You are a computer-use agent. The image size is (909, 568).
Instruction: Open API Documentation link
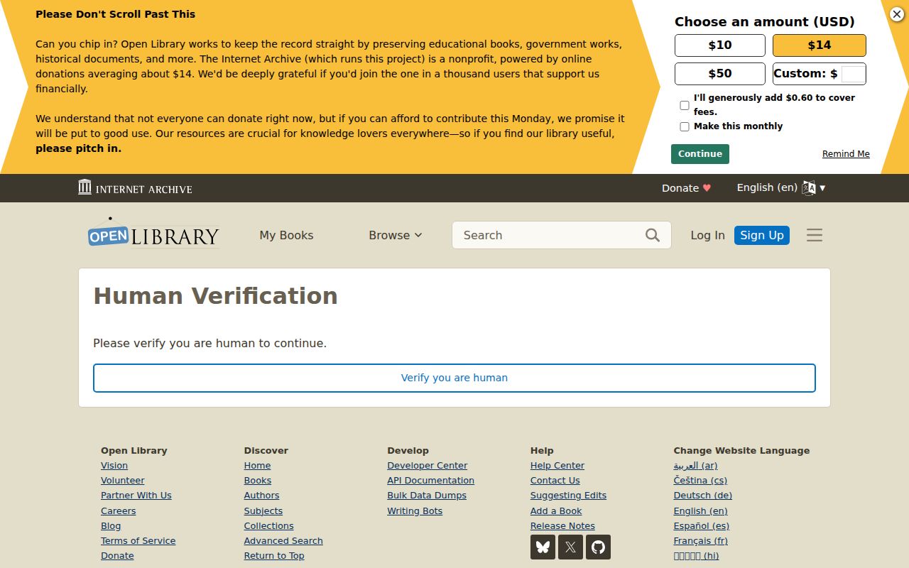coord(430,481)
